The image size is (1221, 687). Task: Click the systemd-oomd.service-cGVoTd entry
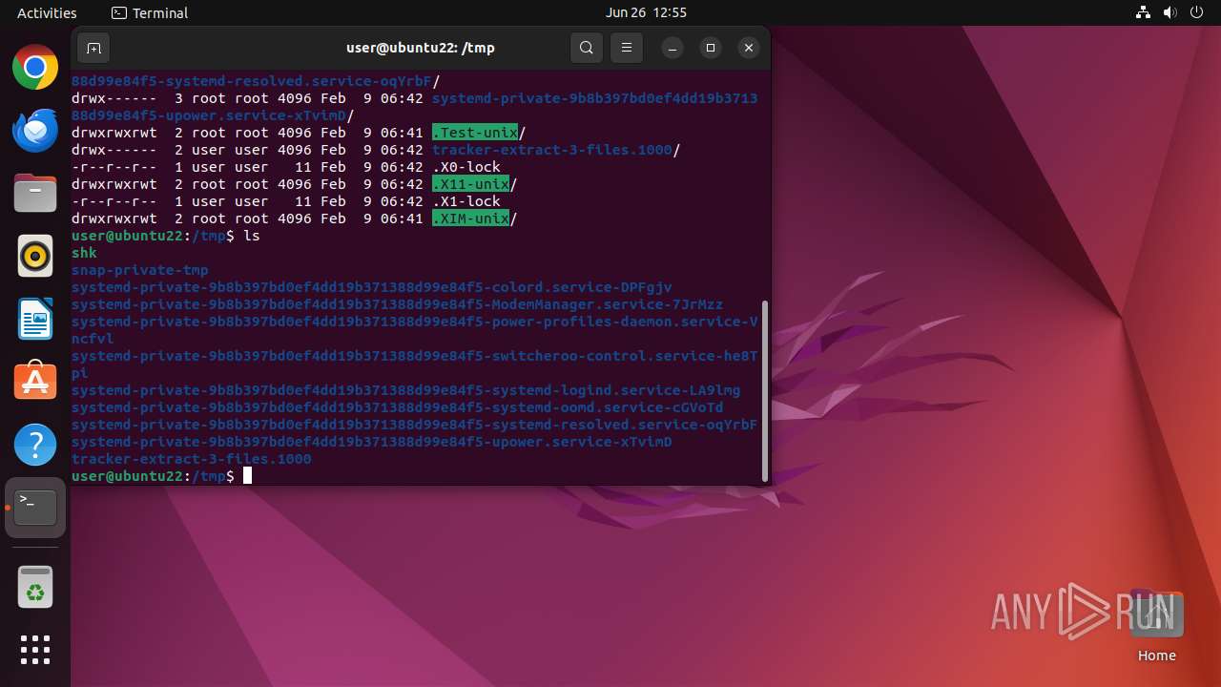pos(397,407)
